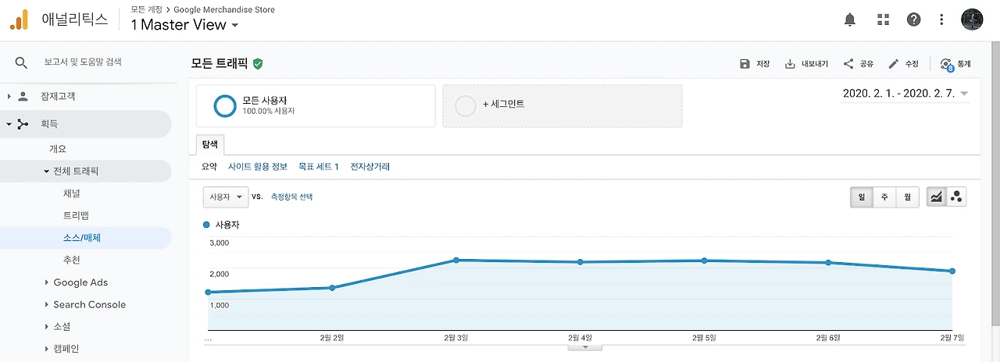The width and height of the screenshot is (1000, 362).
Task: Collapse the 전체 트래픽 subsection
Action: coord(47,171)
